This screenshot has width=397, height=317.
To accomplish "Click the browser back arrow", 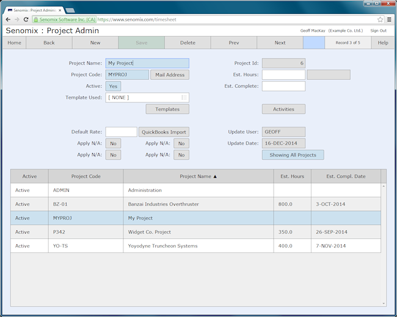I will pos(8,20).
